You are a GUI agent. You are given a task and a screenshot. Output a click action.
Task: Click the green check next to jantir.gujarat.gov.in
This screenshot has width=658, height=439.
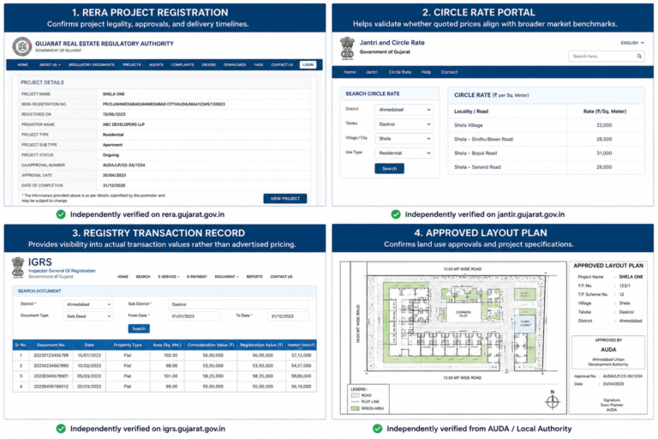pos(396,214)
